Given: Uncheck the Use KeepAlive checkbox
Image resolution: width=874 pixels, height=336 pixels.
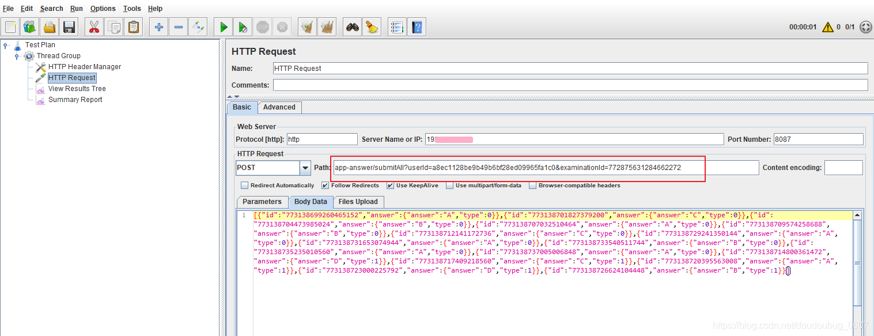Looking at the screenshot, I should (390, 186).
